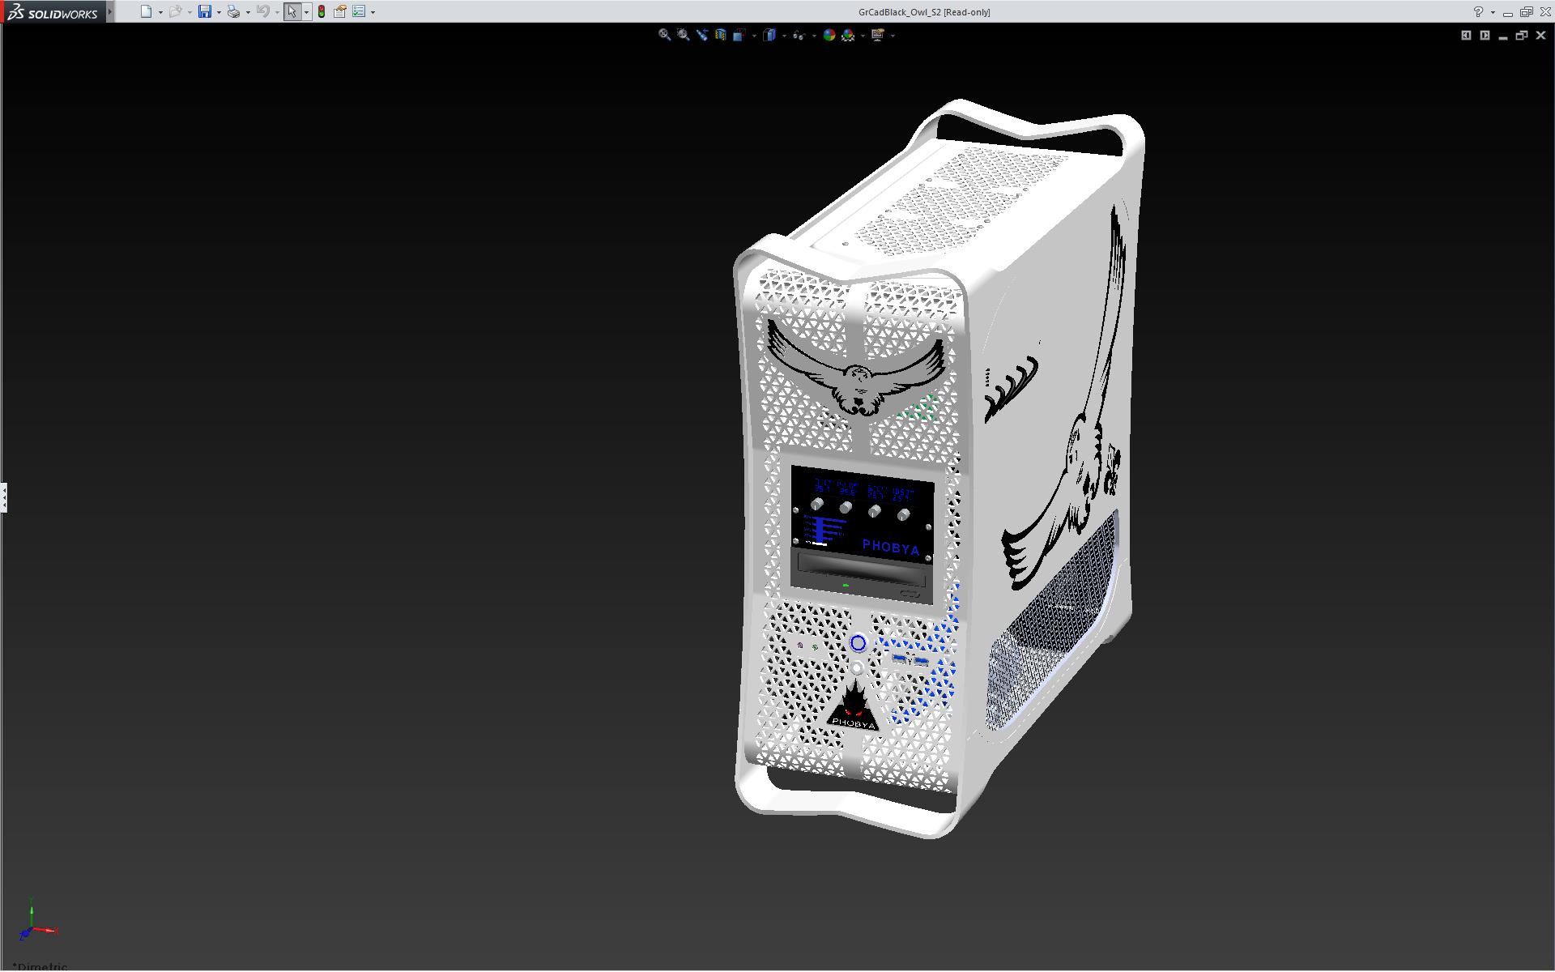Open the Options checklist icon
The image size is (1555, 972).
tap(358, 11)
